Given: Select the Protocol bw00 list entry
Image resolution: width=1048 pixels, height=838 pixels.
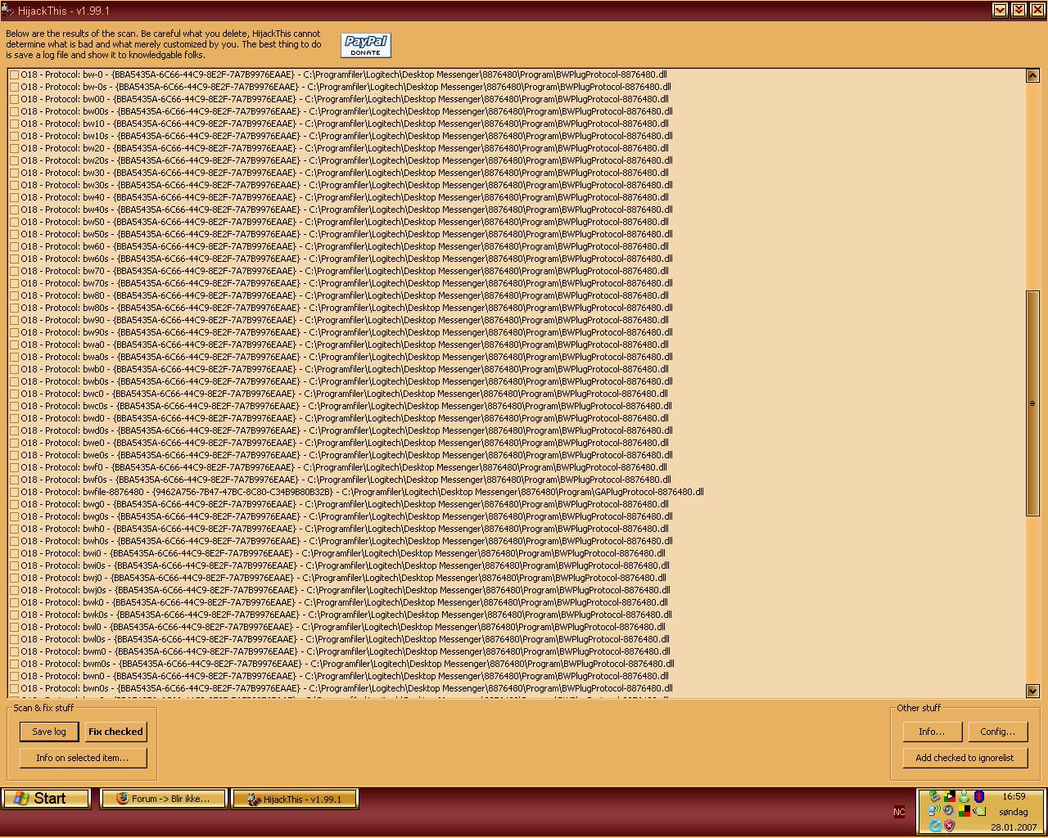Looking at the screenshot, I should pyautogui.click(x=344, y=99).
